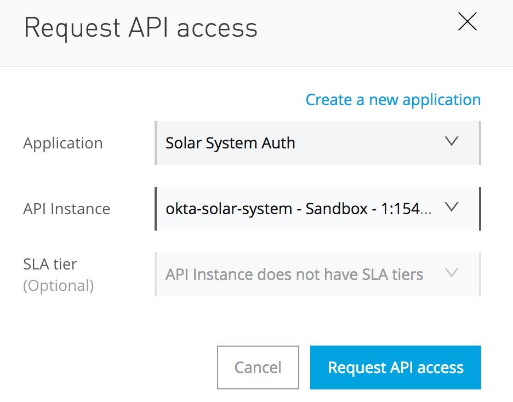The width and height of the screenshot is (513, 402).
Task: Click the Request API access dialog title
Action: (x=141, y=28)
